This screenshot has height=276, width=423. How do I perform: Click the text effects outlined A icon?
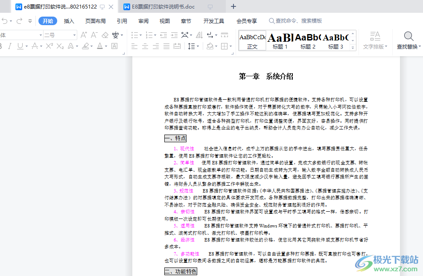70,46
